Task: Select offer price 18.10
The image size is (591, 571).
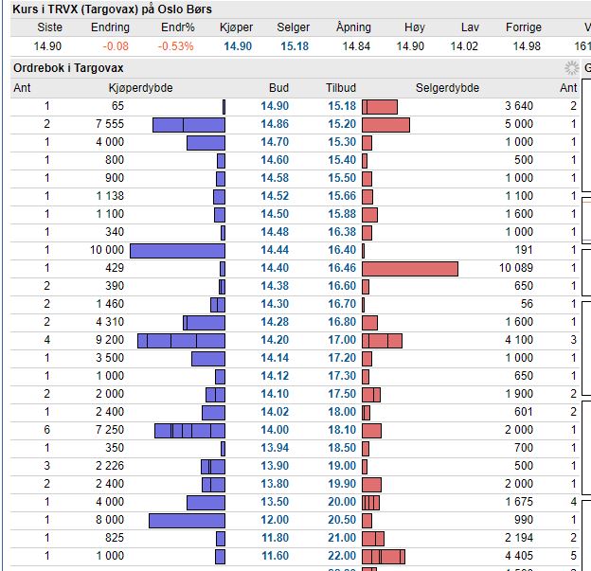Action: click(342, 430)
